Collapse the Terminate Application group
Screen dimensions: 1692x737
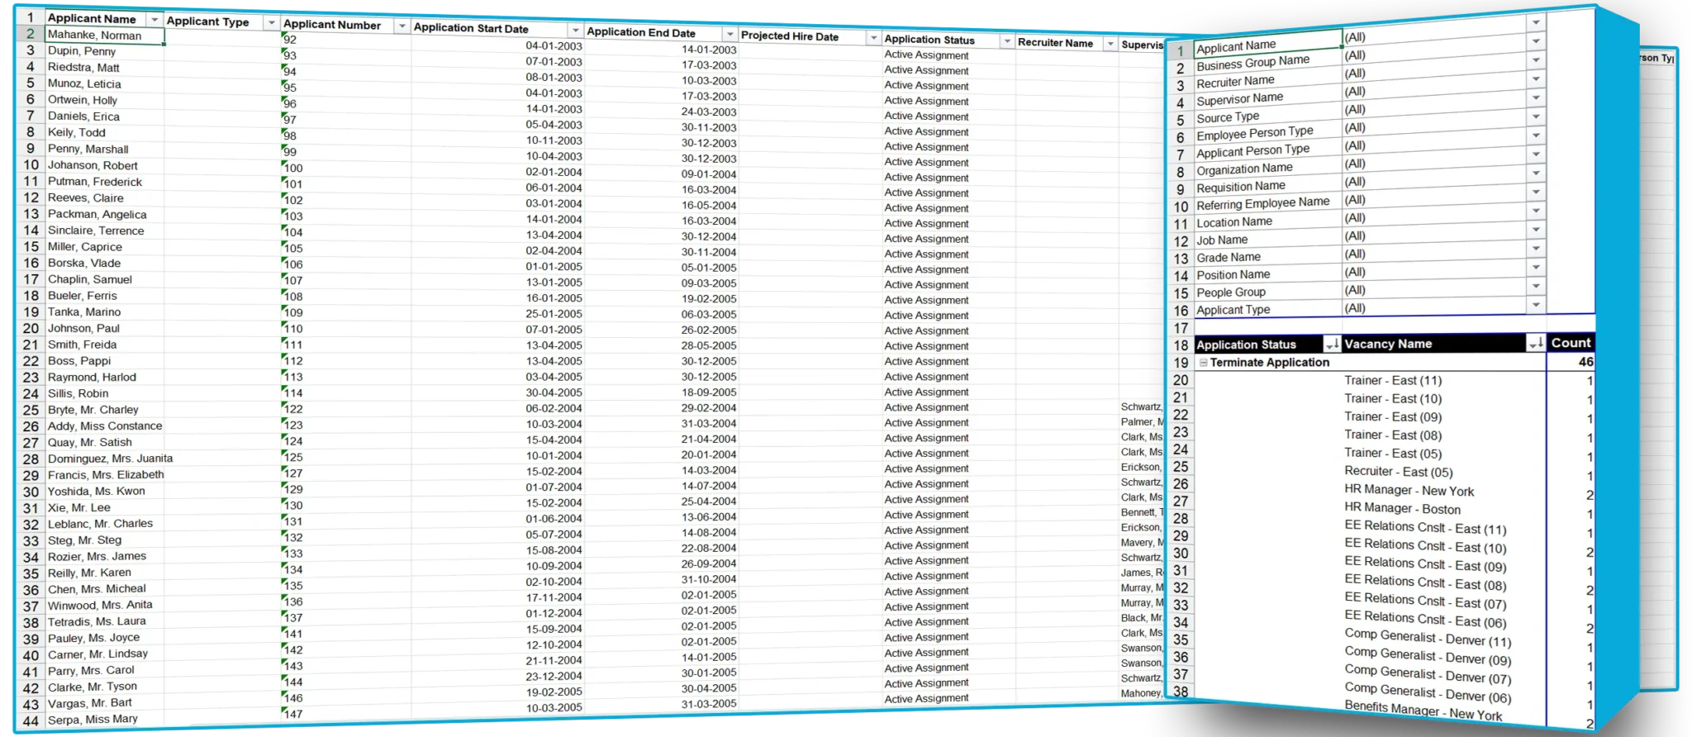tap(1204, 363)
